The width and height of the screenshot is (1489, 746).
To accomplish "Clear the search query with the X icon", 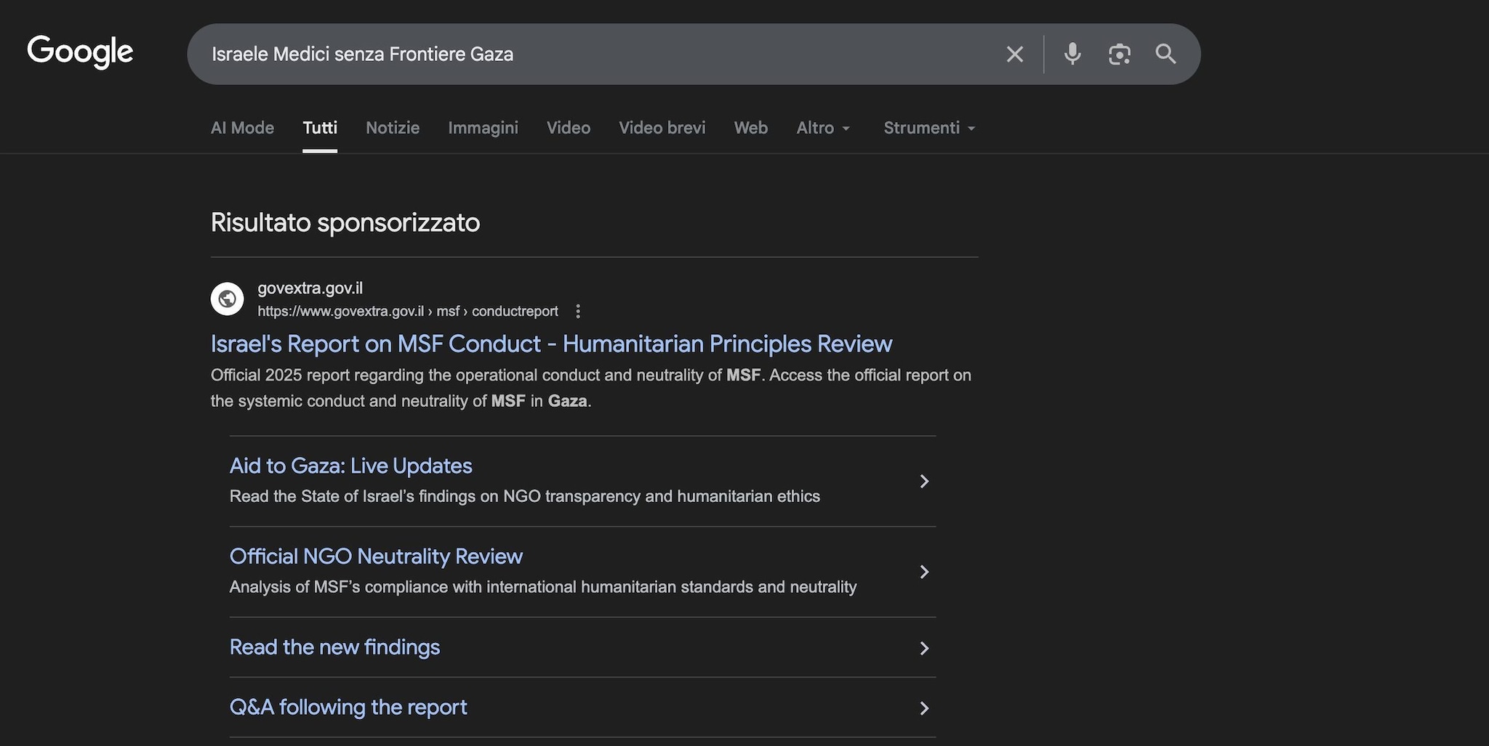I will coord(1014,54).
